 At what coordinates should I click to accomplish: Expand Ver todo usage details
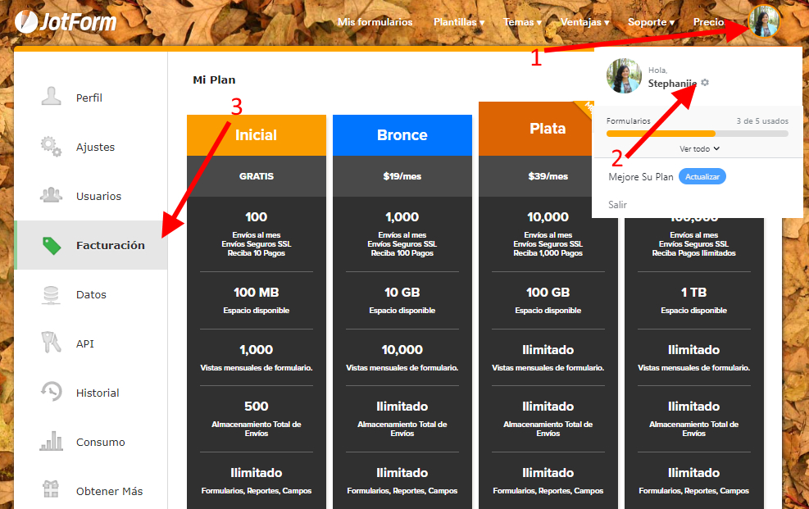pos(699,148)
